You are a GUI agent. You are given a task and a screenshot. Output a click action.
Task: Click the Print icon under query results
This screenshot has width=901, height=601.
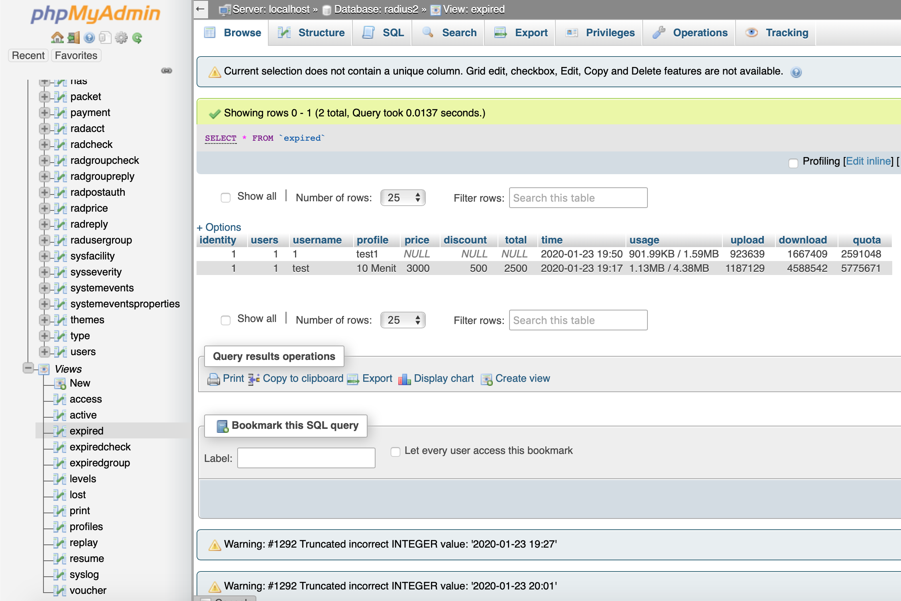214,379
